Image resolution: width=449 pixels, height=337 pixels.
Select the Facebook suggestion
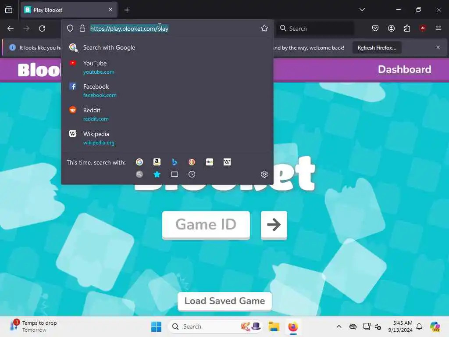pyautogui.click(x=166, y=90)
